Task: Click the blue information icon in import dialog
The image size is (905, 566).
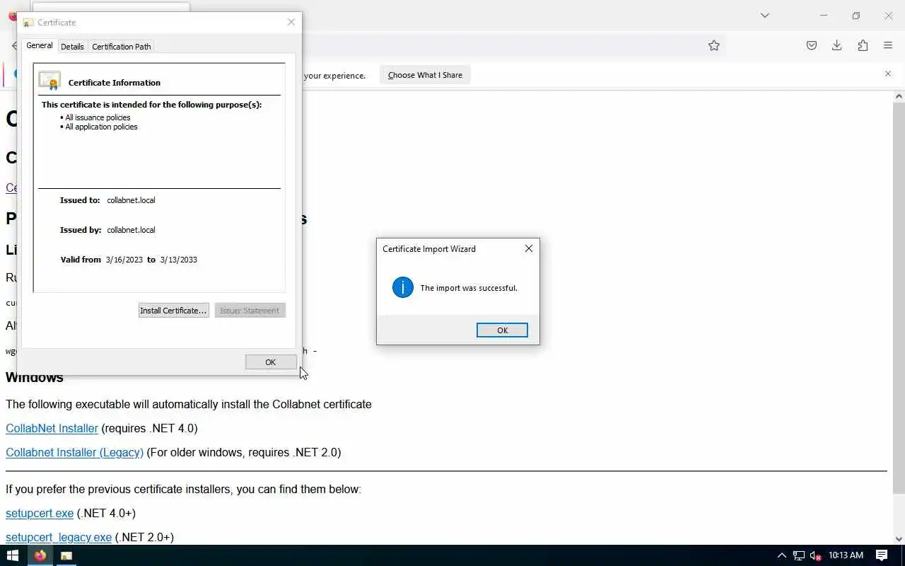Action: (403, 287)
